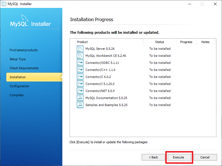222x166 pixels.
Task: Click the MySQL Documentation 5.5.25 icon
Action: point(80,98)
